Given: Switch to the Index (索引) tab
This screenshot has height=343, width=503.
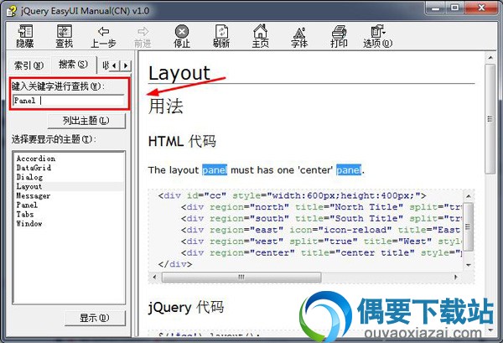Looking at the screenshot, I should (x=29, y=65).
